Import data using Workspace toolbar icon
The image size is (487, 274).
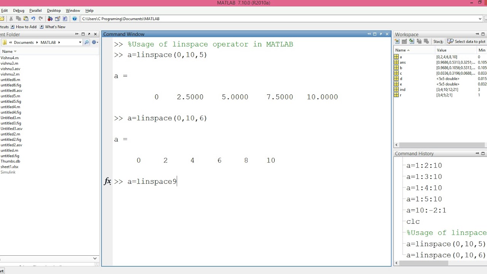pyautogui.click(x=412, y=41)
